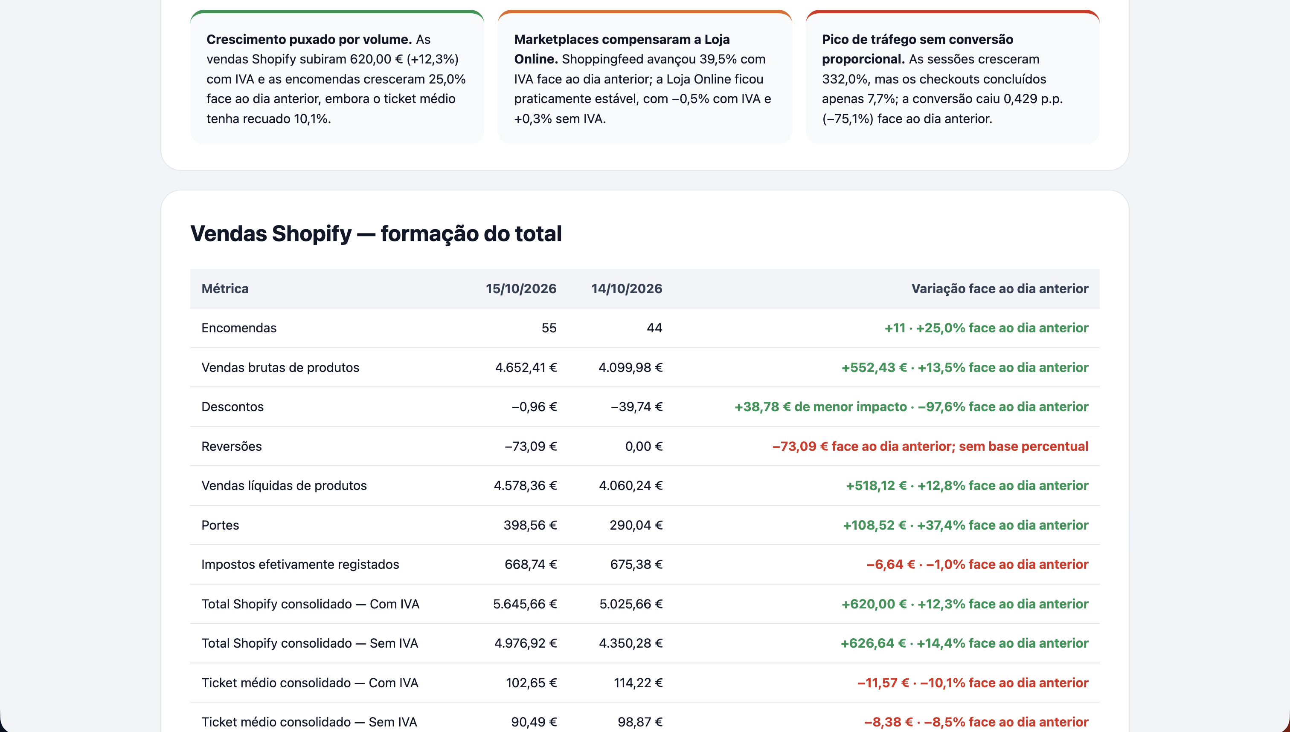
Task: Select '+11 · +25,0% face ao dia anterior'
Action: click(x=987, y=328)
